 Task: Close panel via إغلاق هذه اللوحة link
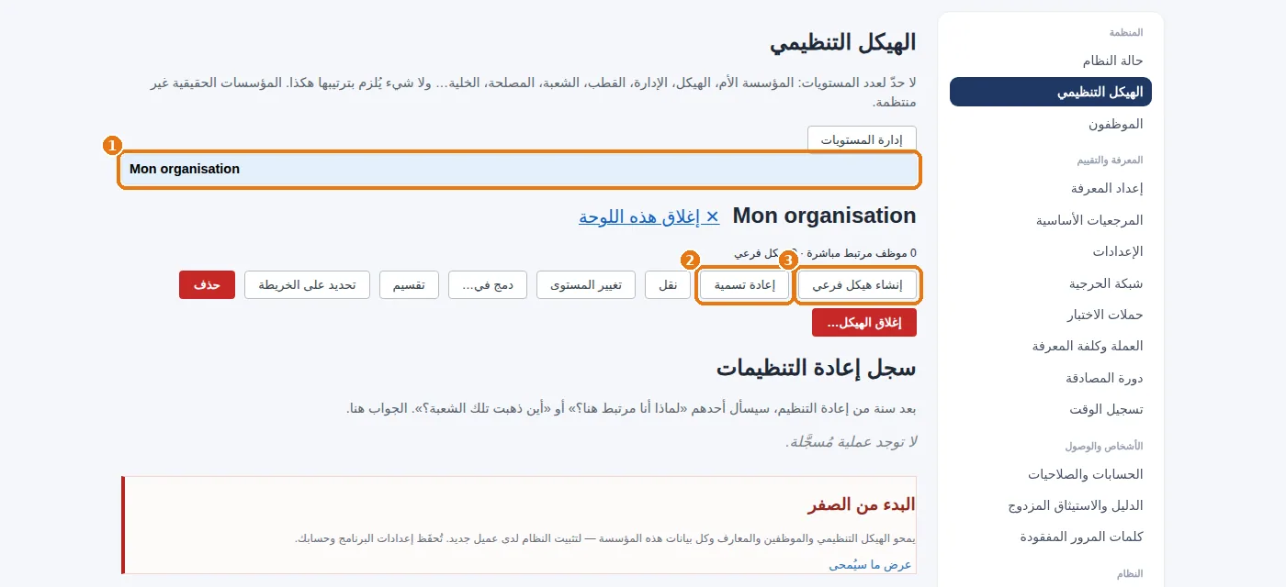649,216
